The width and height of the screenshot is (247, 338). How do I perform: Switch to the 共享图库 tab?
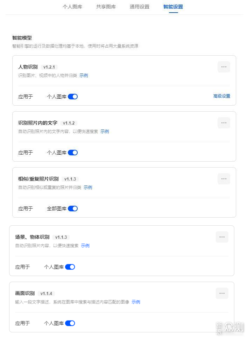[106, 7]
